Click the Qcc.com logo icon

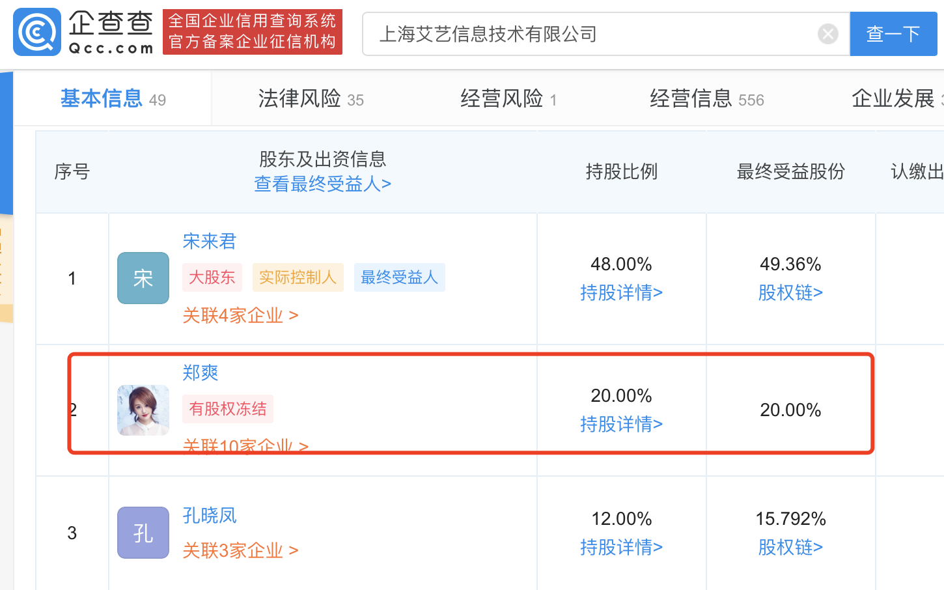pyautogui.click(x=37, y=32)
